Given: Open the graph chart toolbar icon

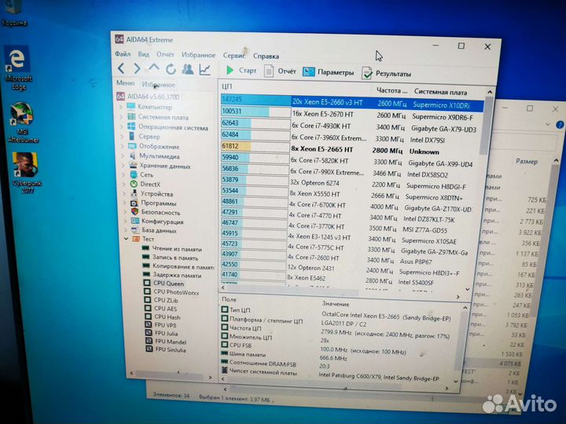Looking at the screenshot, I should click(204, 70).
